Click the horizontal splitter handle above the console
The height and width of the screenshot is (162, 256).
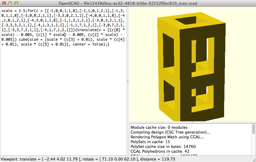[192, 122]
